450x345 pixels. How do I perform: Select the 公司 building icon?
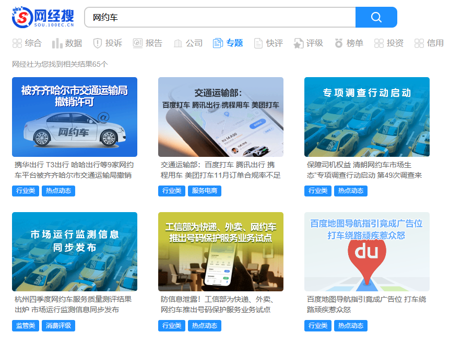(x=177, y=44)
